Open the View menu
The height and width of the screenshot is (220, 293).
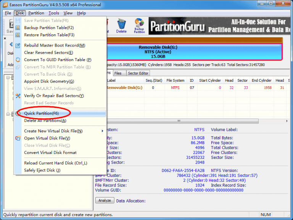pyautogui.click(x=68, y=13)
